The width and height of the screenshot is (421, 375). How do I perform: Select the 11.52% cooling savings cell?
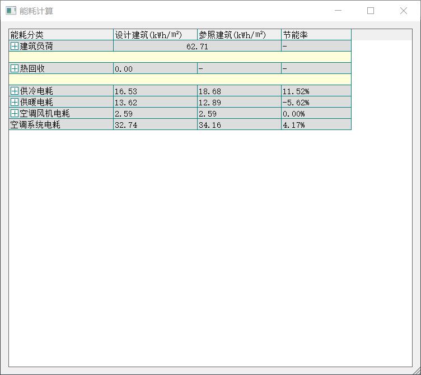coord(316,91)
